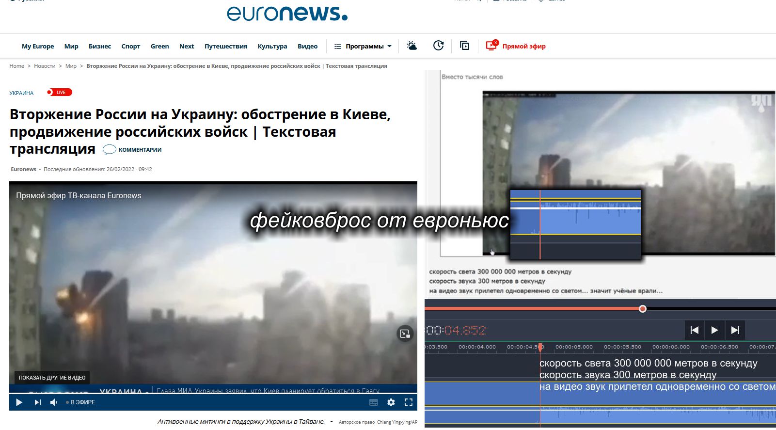Play the editor preview
The width and height of the screenshot is (776, 430).
(x=714, y=330)
